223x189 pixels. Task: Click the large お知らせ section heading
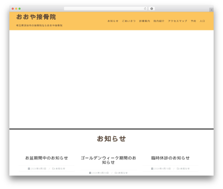pyautogui.click(x=111, y=139)
